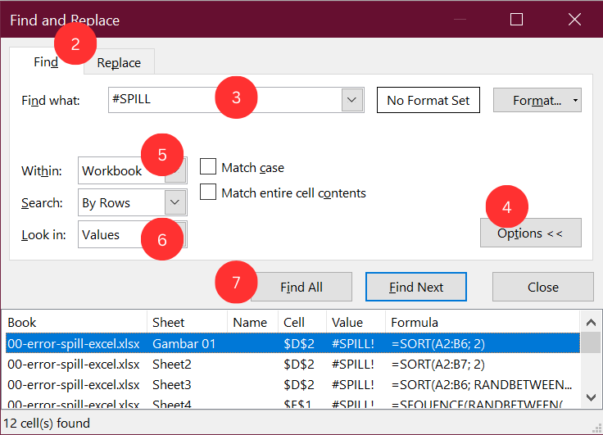Click the Name column header
Image resolution: width=603 pixels, height=435 pixels.
click(x=252, y=322)
